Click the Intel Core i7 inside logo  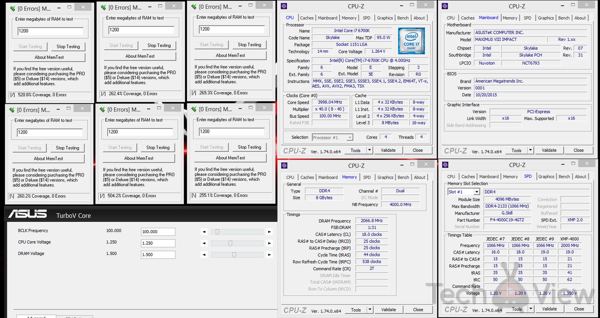tap(411, 41)
